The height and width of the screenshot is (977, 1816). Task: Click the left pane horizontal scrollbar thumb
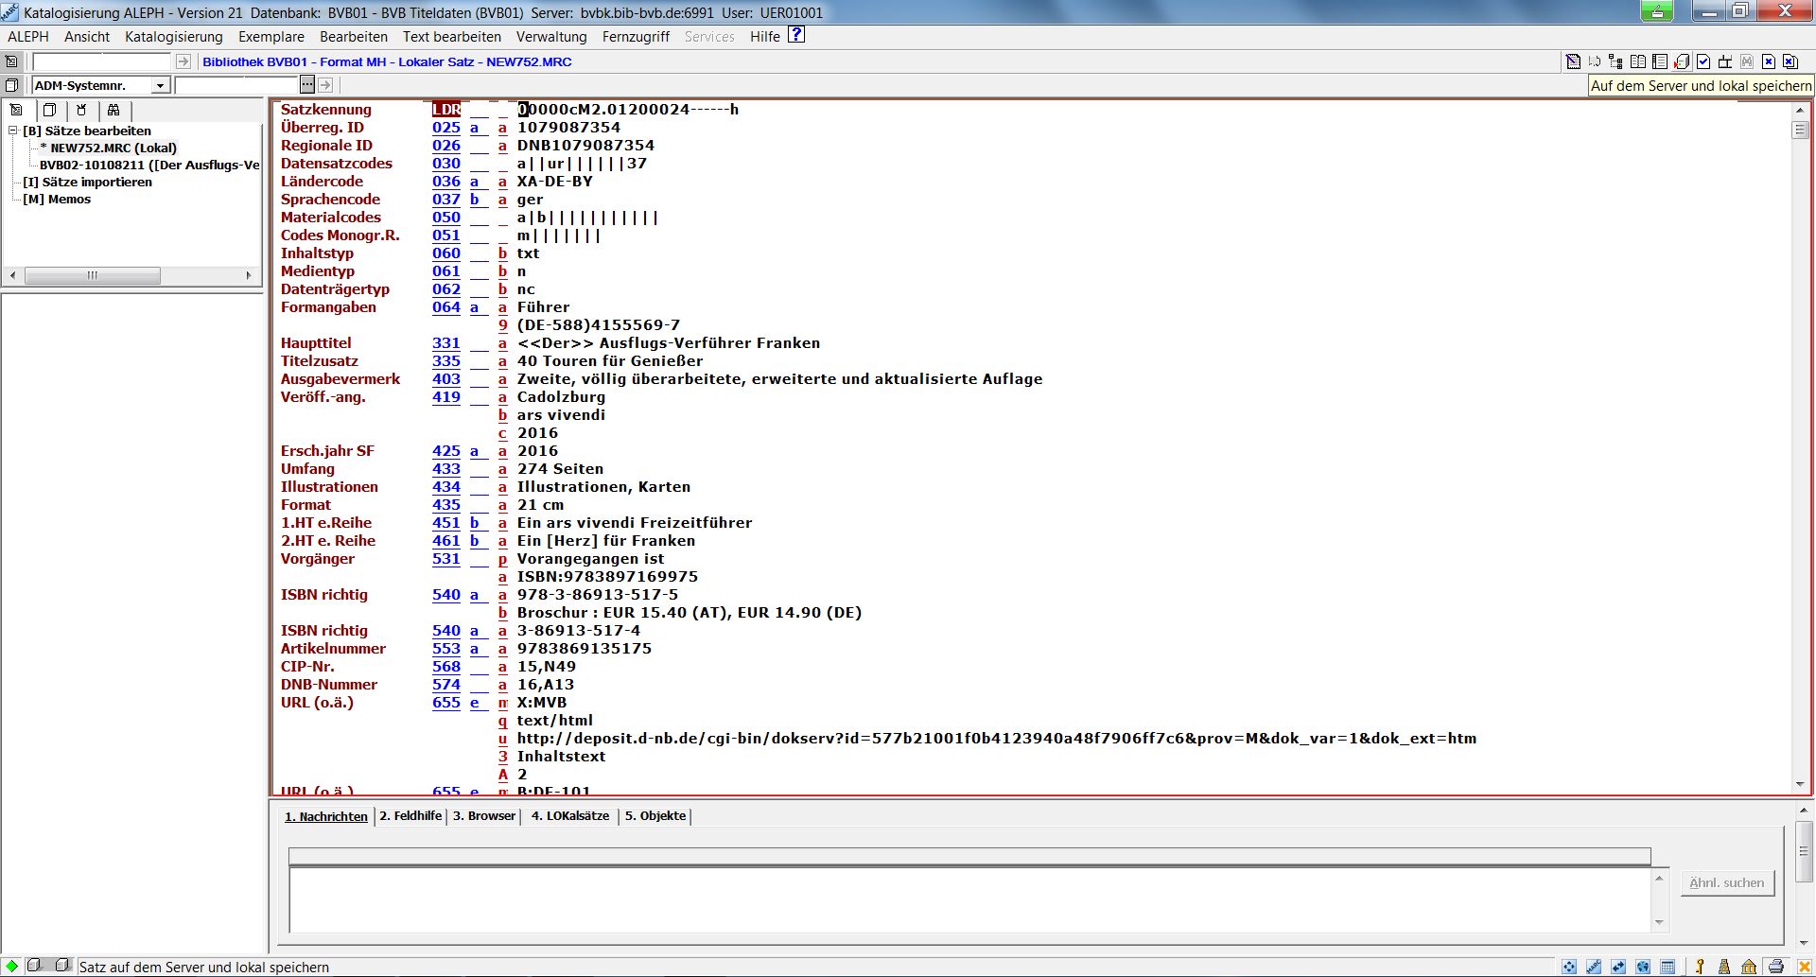[x=92, y=275]
